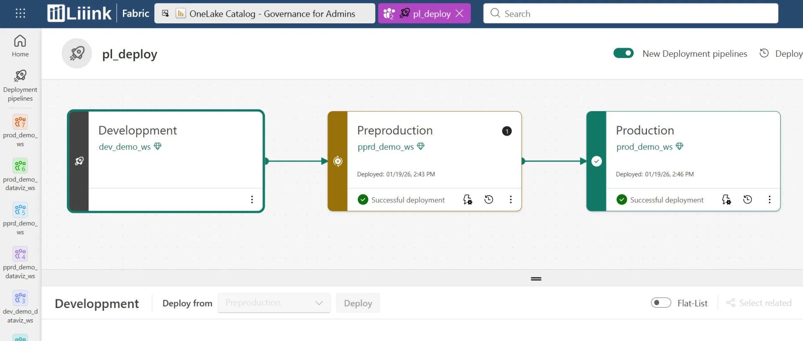View Production deployment history icon
Screen dimensions: 803x341
point(747,200)
